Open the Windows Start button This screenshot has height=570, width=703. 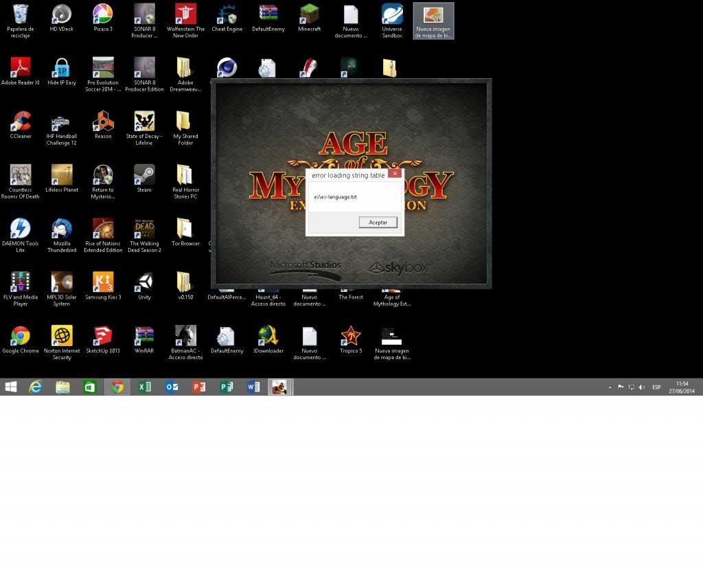10,387
